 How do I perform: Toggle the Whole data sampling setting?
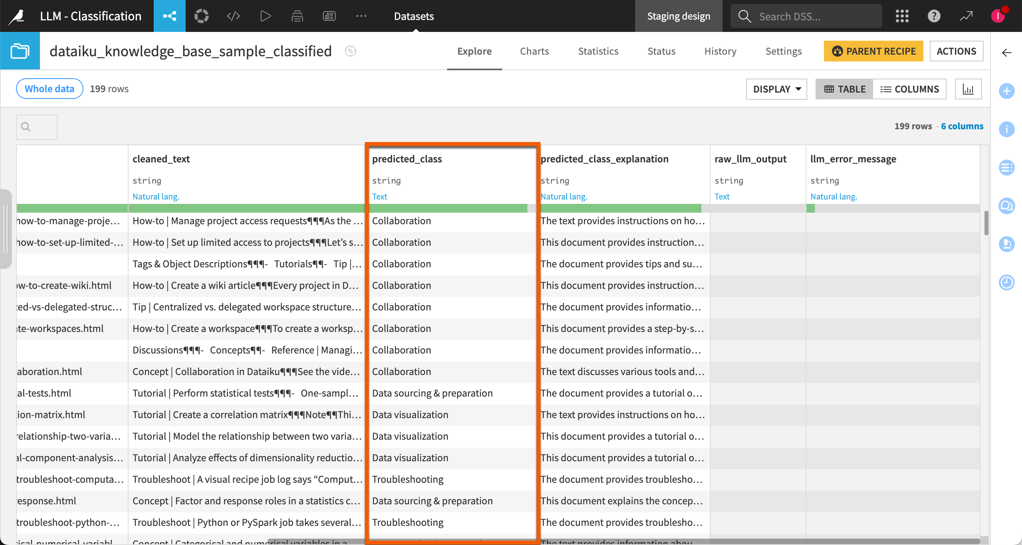(49, 88)
